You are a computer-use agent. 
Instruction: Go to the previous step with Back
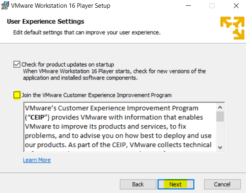click(x=138, y=184)
